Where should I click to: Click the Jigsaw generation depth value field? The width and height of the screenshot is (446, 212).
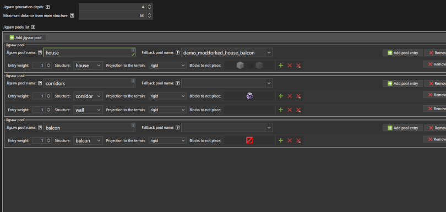113,7
